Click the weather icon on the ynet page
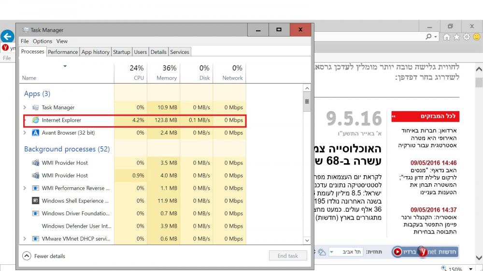483x271 pixels. tap(322, 252)
